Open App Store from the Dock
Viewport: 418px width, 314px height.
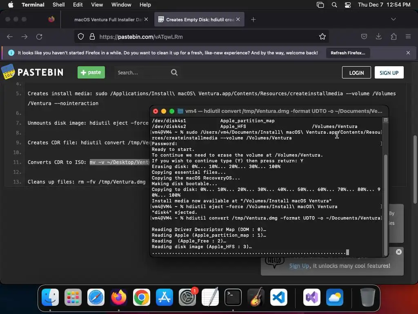tap(165, 297)
